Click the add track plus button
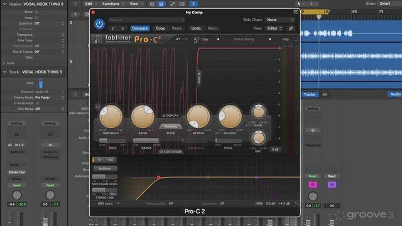 click(x=75, y=14)
